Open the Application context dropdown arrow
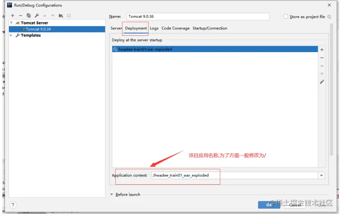 (321, 175)
